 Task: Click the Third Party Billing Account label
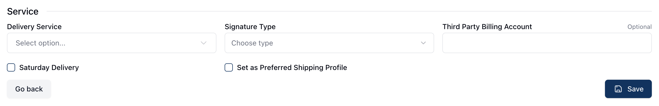pyautogui.click(x=487, y=27)
